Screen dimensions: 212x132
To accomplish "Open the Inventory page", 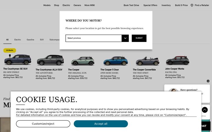I will tap(166, 5).
